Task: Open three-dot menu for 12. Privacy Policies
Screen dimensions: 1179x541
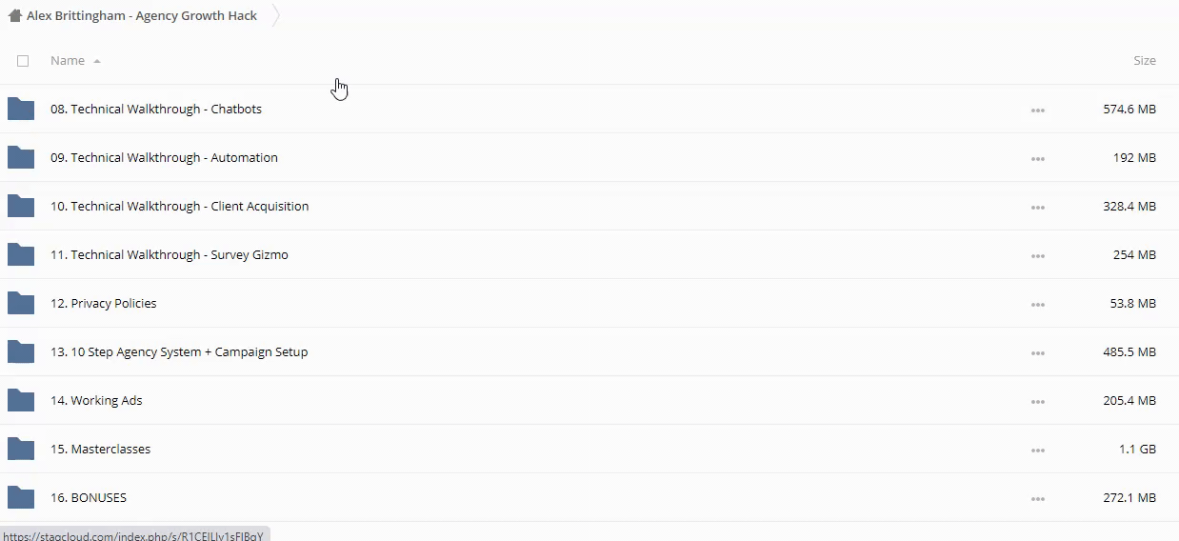Action: click(x=1037, y=305)
